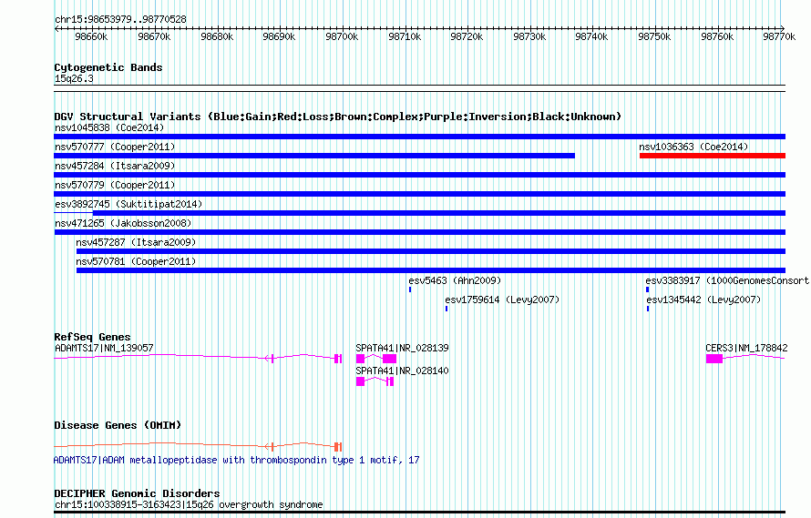Click the nsv1045838 (Coe2014) variant label
The height and width of the screenshot is (518, 811).
(109, 127)
